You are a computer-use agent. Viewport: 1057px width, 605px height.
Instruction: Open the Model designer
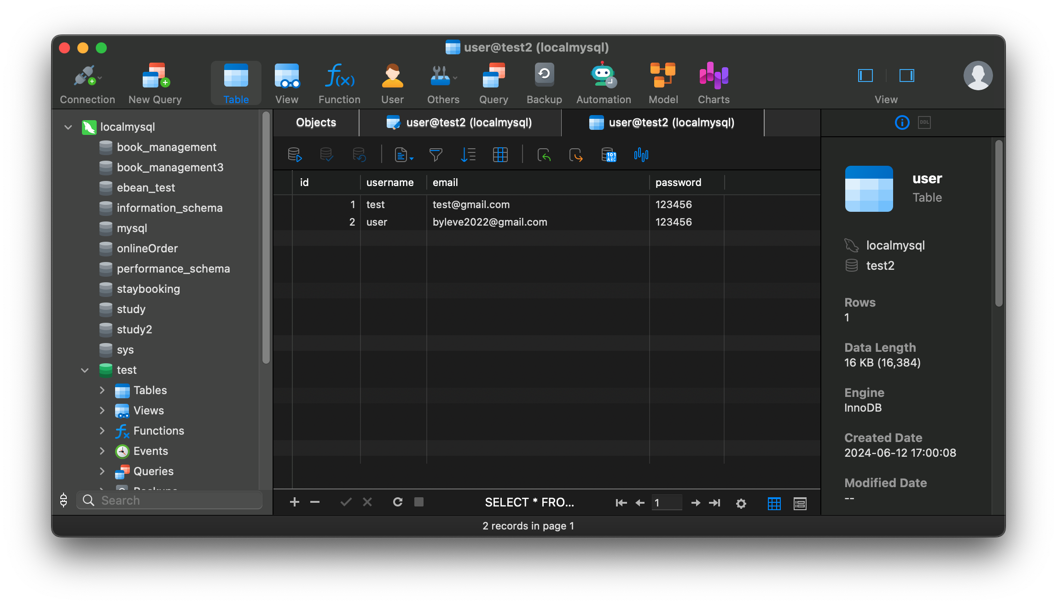(663, 83)
